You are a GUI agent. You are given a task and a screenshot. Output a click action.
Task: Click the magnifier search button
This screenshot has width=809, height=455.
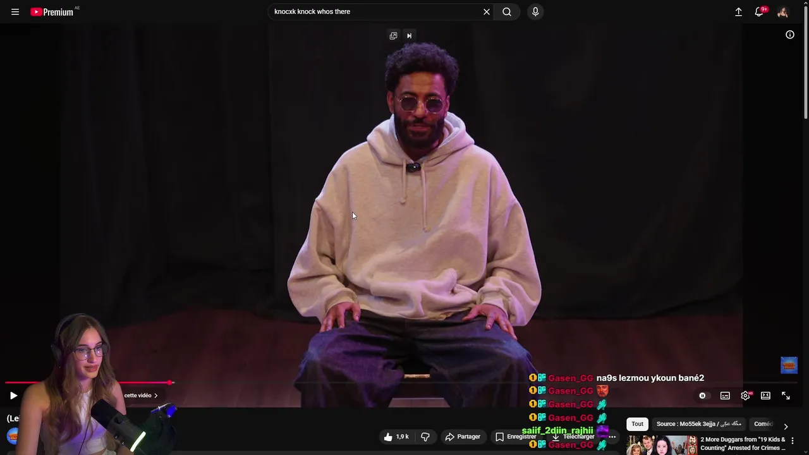(x=507, y=12)
